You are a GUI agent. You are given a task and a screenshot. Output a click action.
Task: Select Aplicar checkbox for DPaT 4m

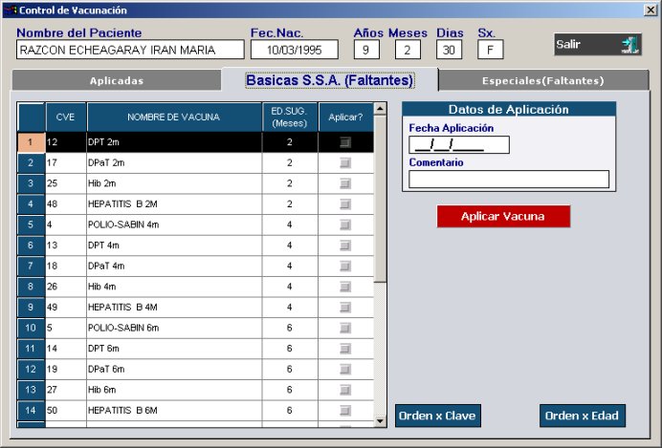coord(345,266)
